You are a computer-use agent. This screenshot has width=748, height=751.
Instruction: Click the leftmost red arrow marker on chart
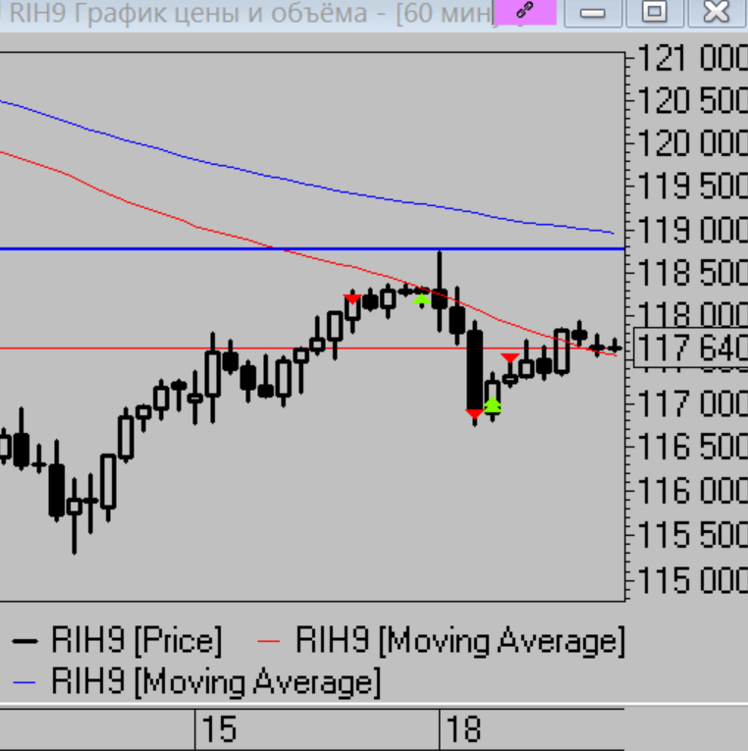click(352, 298)
